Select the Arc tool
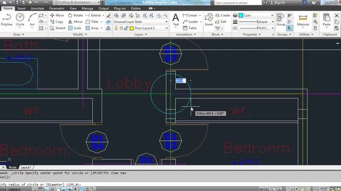341x191 pixels. [32, 20]
